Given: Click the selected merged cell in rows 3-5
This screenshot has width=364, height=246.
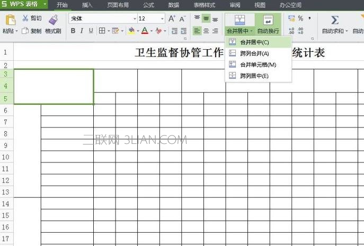Looking at the screenshot, I should 54,86.
